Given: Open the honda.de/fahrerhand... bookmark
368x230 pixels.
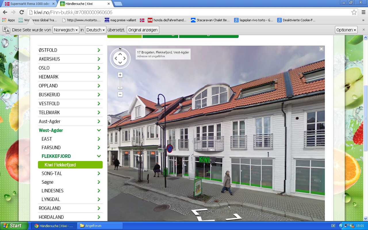Looking at the screenshot, I should point(167,20).
